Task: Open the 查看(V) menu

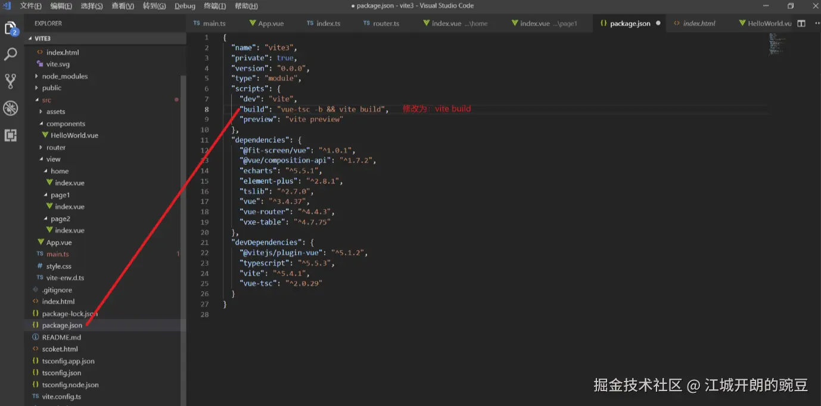Action: pos(122,6)
